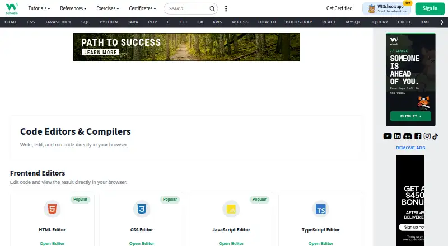Select JAVA in the topics bar
Screen dimensions: 448x246
pyautogui.click(x=133, y=22)
